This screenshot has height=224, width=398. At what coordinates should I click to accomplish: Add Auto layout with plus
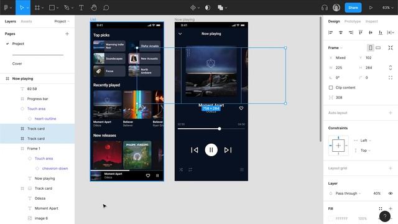391,113
